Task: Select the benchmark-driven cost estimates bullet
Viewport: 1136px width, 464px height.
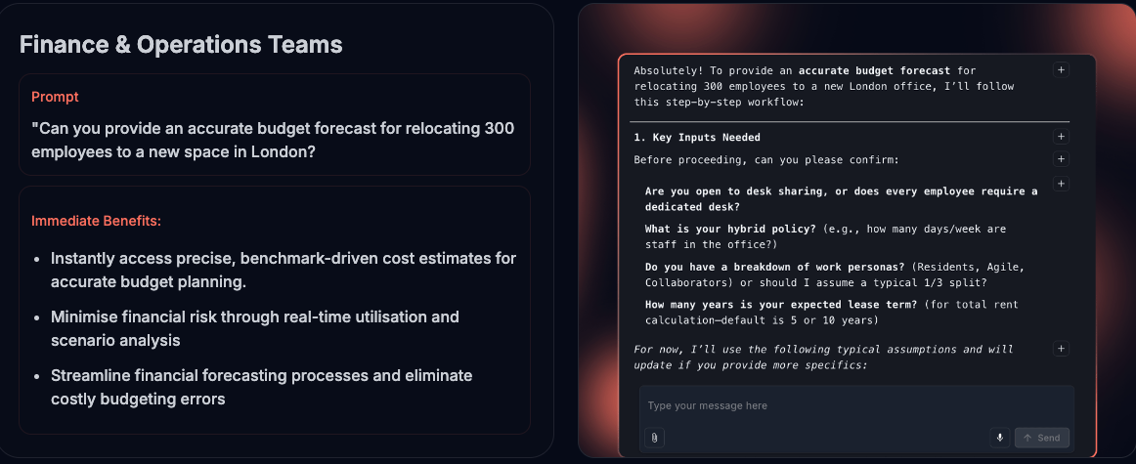Action: [284, 270]
